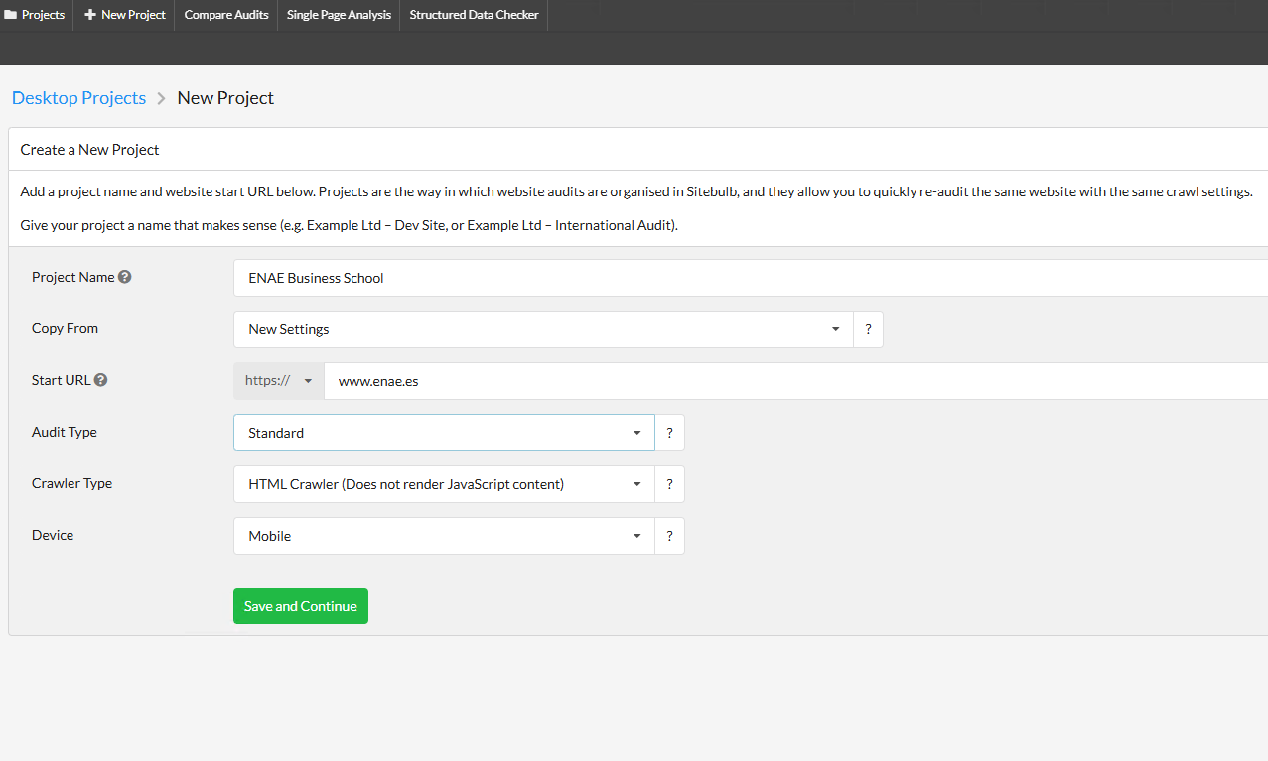
Task: Click the Start URL help icon
Action: tap(101, 380)
